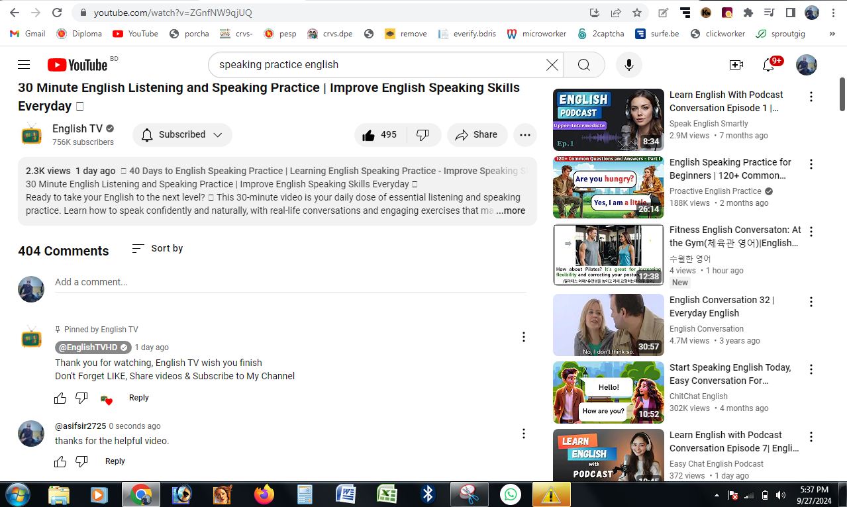
Task: Open the Create video icon
Action: point(736,64)
